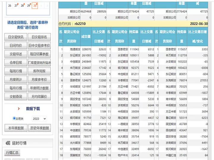Click the 延时行情 panel icon

tap(8, 143)
